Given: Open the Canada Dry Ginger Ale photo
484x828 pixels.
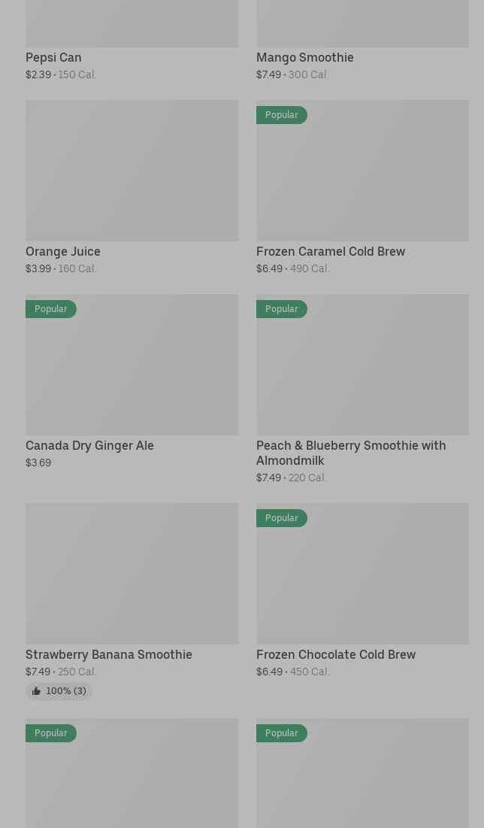Looking at the screenshot, I should pyautogui.click(x=132, y=372).
